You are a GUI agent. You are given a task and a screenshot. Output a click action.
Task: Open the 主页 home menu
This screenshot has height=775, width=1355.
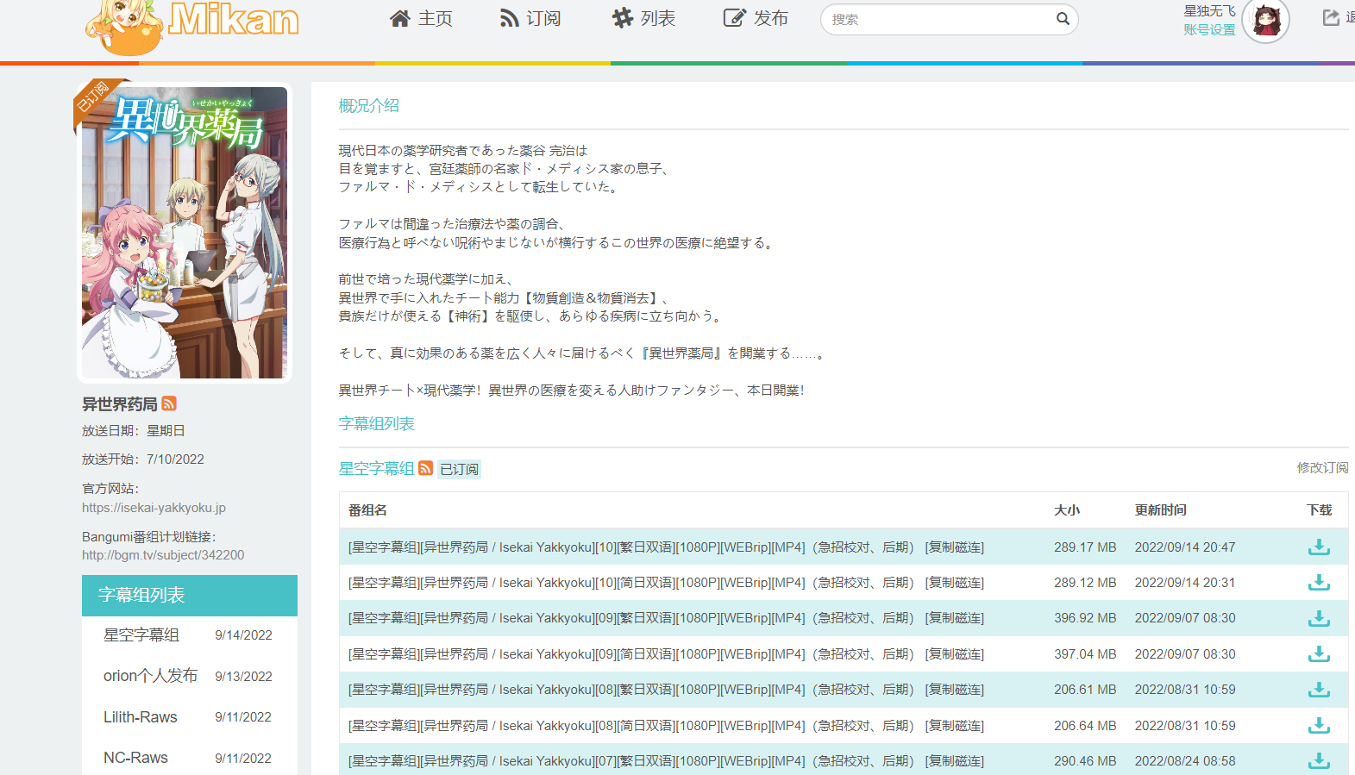click(x=421, y=19)
